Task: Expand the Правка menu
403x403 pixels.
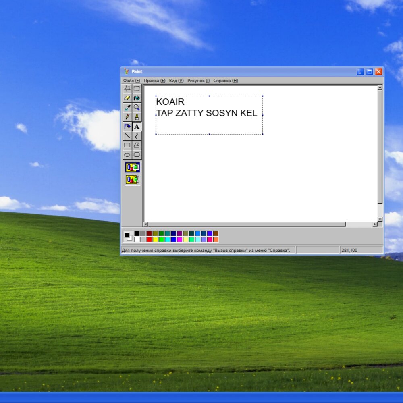Action: click(154, 81)
